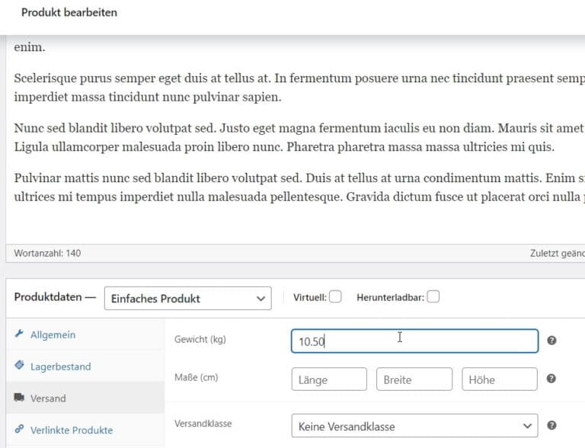Click the wrench icon beside Allgemein

tap(19, 334)
